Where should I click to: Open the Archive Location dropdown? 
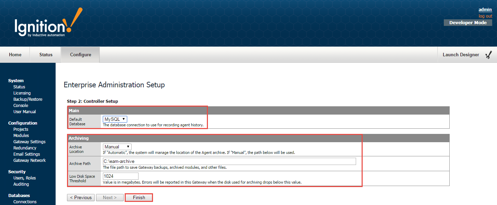[x=117, y=147]
